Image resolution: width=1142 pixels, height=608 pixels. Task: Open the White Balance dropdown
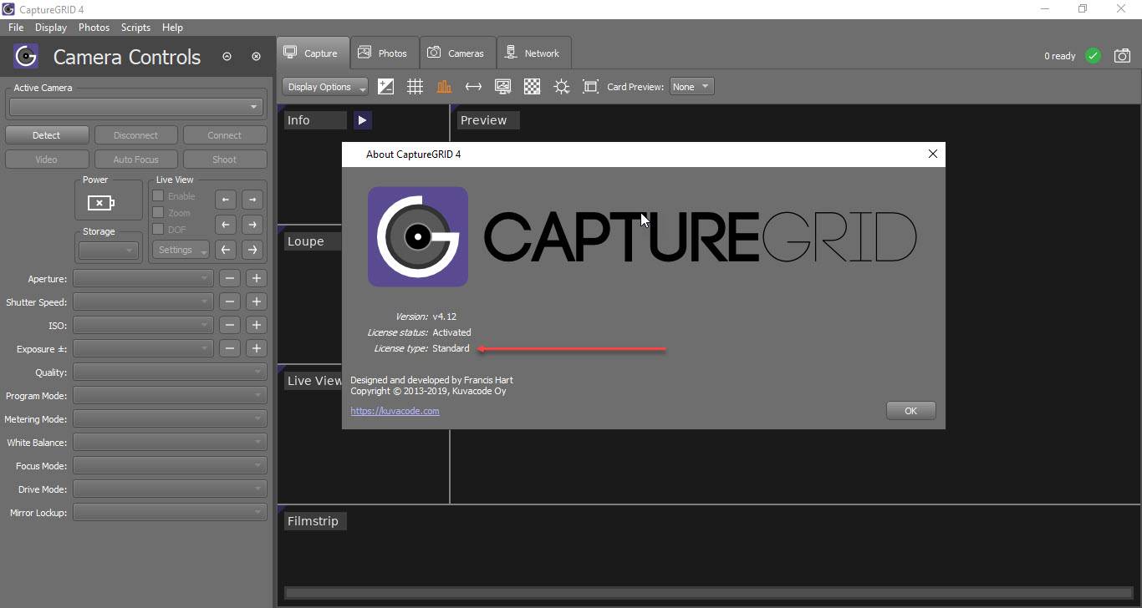170,443
